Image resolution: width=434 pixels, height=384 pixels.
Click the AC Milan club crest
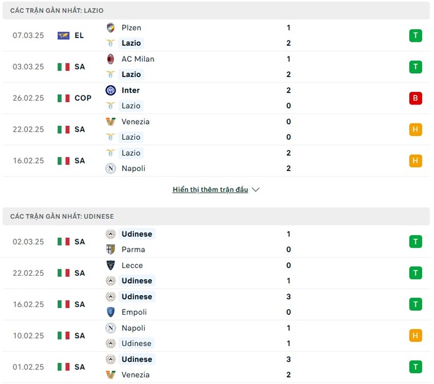click(111, 59)
